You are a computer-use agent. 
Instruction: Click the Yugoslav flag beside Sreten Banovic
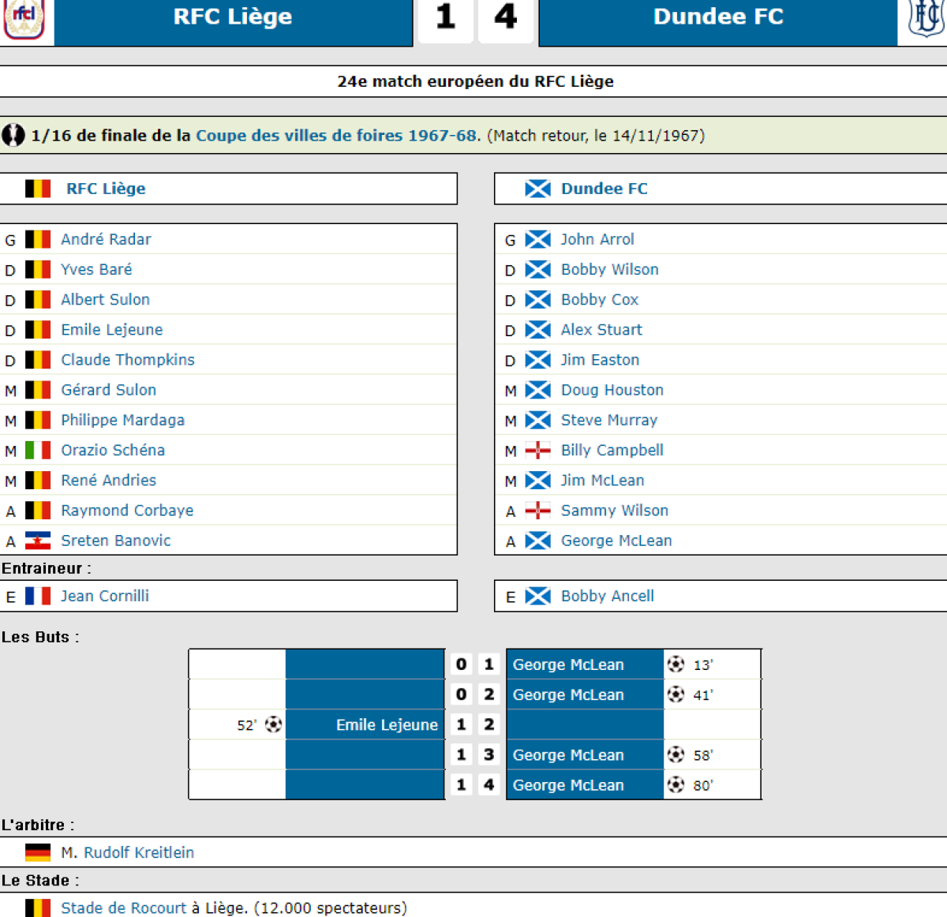point(38,541)
